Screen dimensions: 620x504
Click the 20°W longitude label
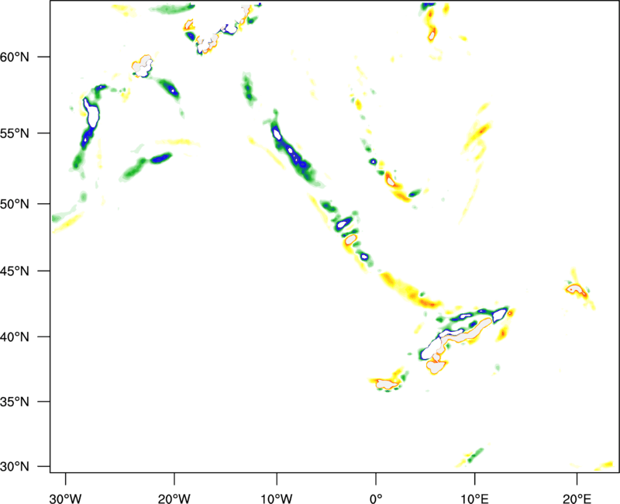coord(174,499)
